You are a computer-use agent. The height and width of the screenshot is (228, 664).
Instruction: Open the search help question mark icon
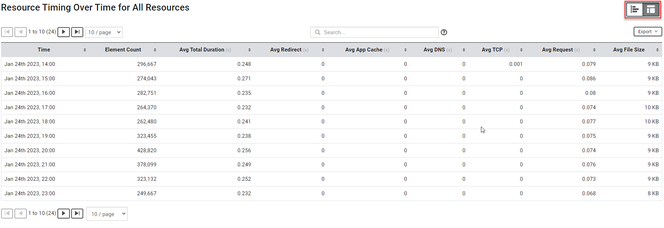(x=444, y=32)
